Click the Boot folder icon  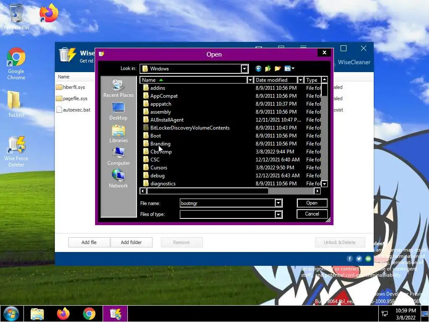pyautogui.click(x=146, y=135)
